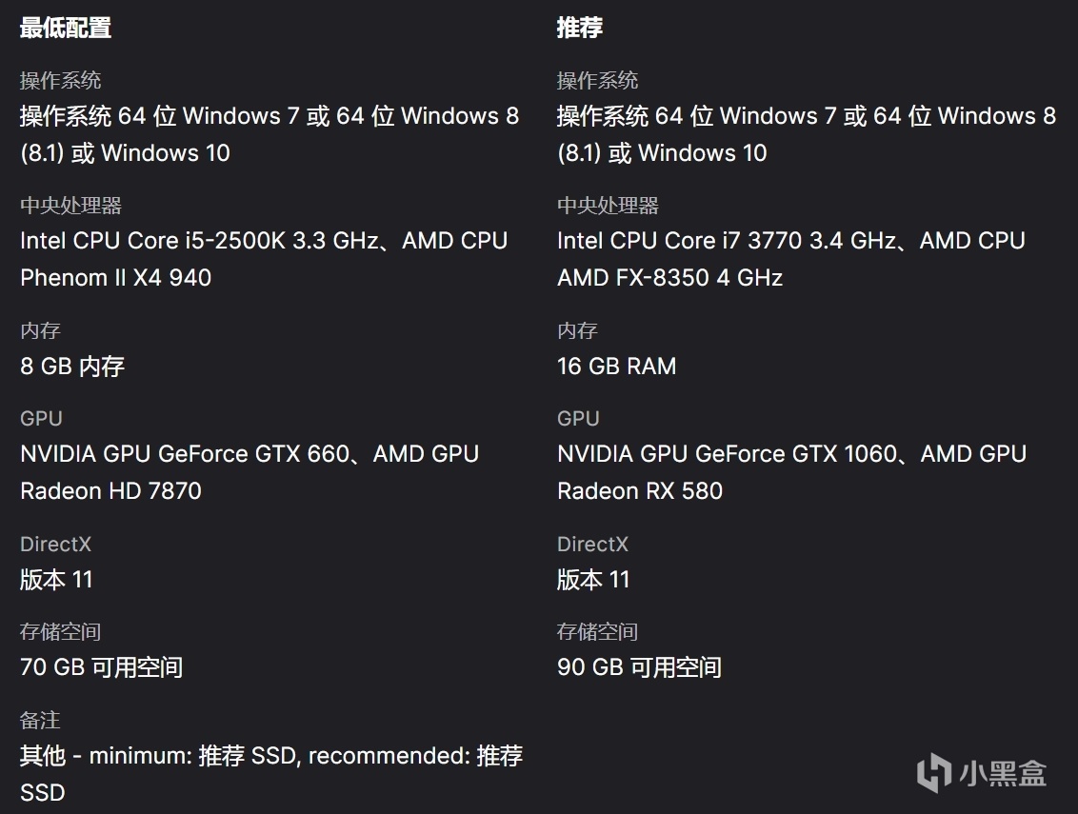Click the 小黑盒 logo icon
Viewport: 1078px width, 814px height.
tap(933, 772)
